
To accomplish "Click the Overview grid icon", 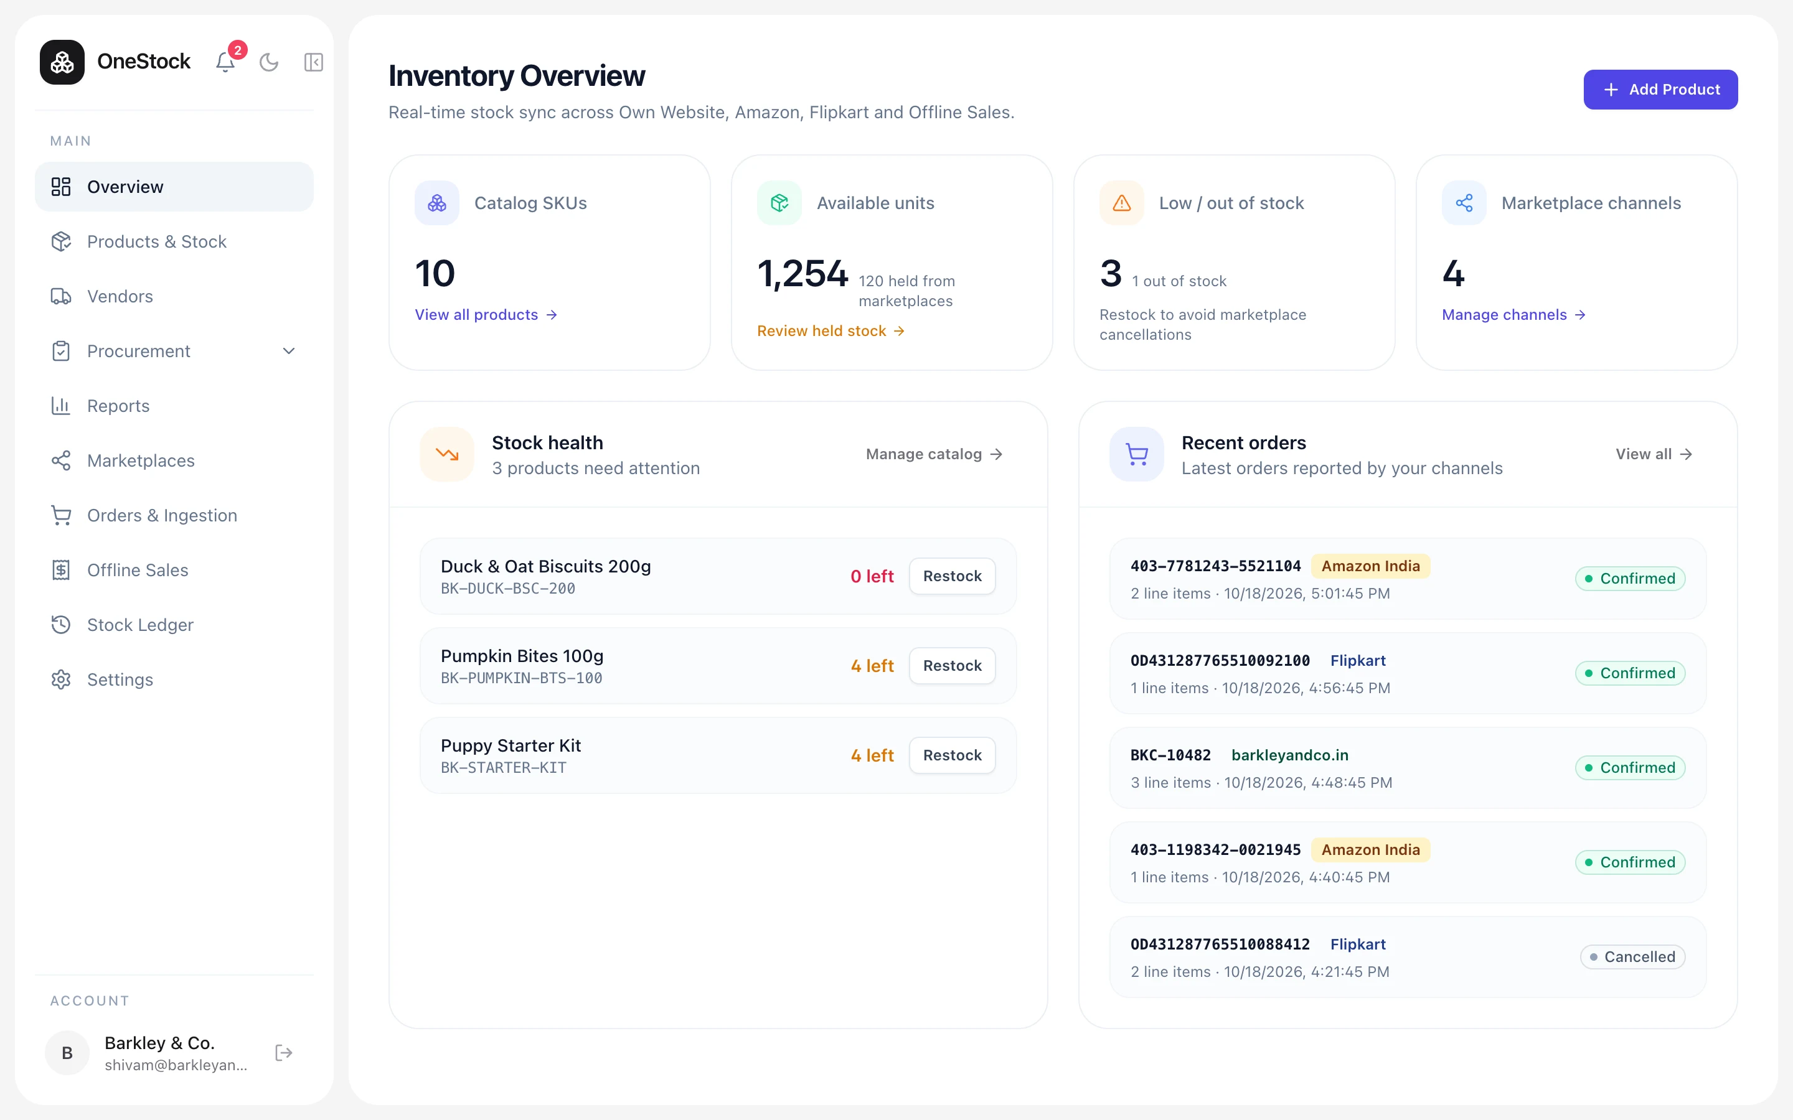I will 61,187.
